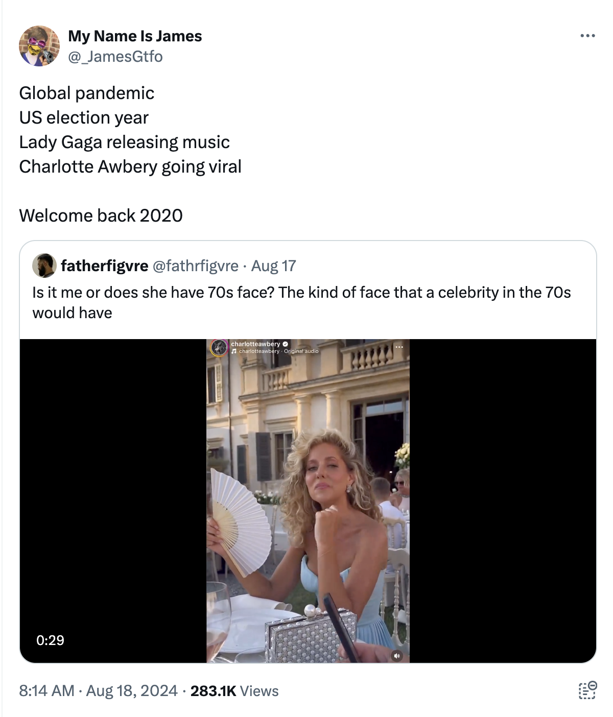Open the Instagram video's three-dot menu
The image size is (613, 717).
click(399, 347)
